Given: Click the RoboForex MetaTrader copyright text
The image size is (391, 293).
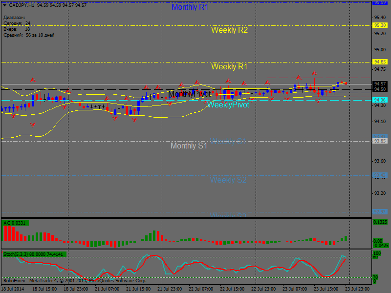Looking at the screenshot, I should tap(74, 280).
